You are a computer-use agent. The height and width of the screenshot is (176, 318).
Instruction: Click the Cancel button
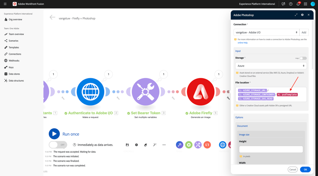pos(293,170)
